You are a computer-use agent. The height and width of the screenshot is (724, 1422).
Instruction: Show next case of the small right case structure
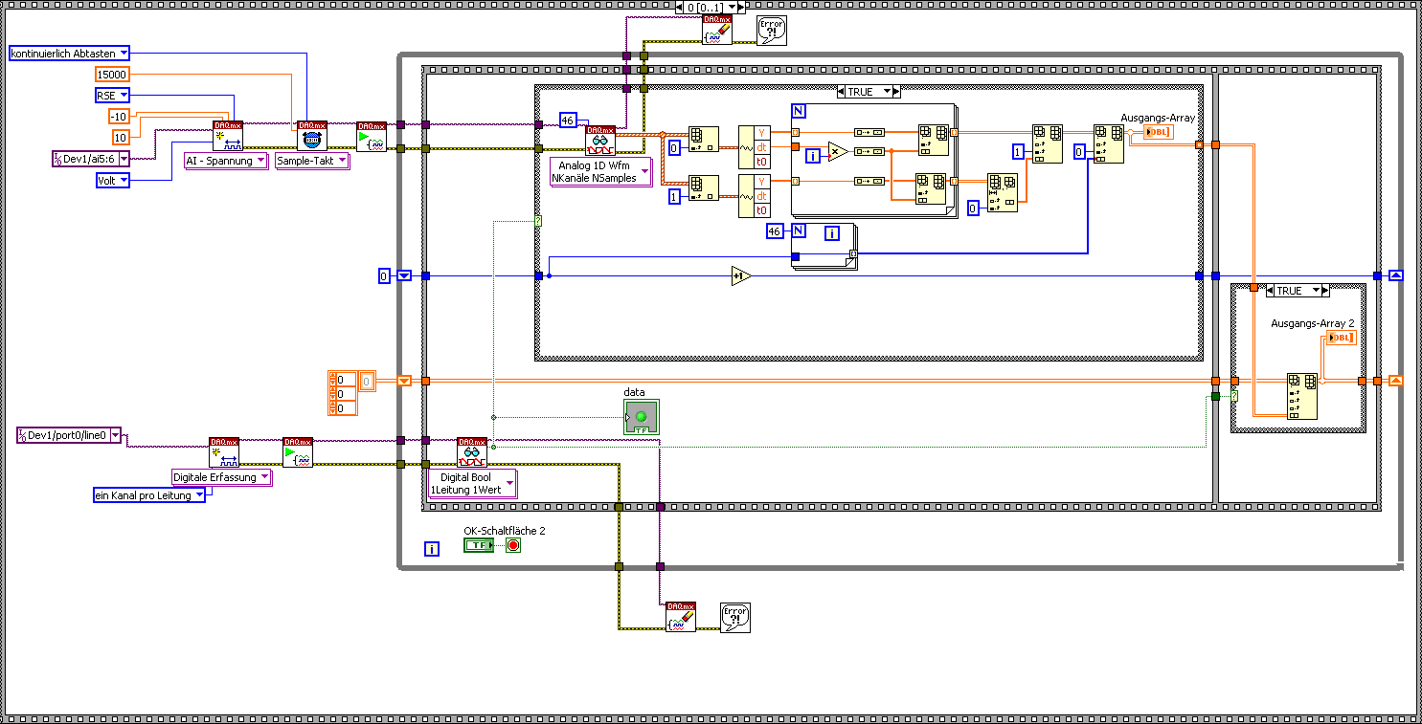[x=1327, y=291]
